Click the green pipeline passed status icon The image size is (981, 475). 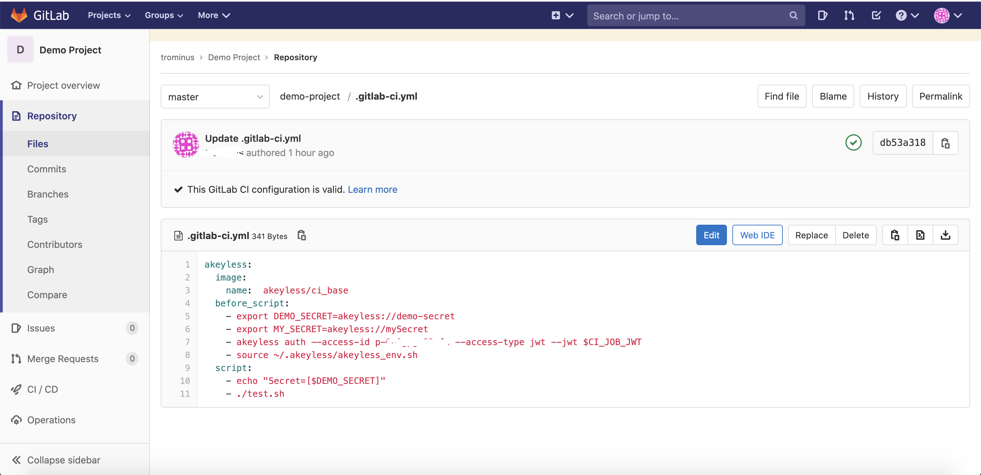(x=853, y=143)
